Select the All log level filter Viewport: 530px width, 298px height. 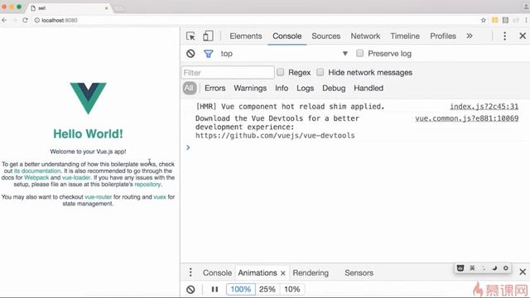point(190,88)
